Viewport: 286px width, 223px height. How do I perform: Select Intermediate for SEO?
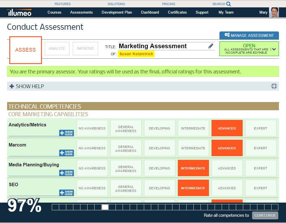tap(193, 188)
